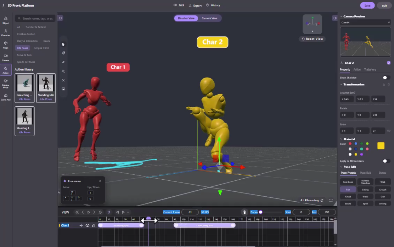394x247 pixels.
Task: Collapse the Transformation section
Action: click(x=341, y=85)
